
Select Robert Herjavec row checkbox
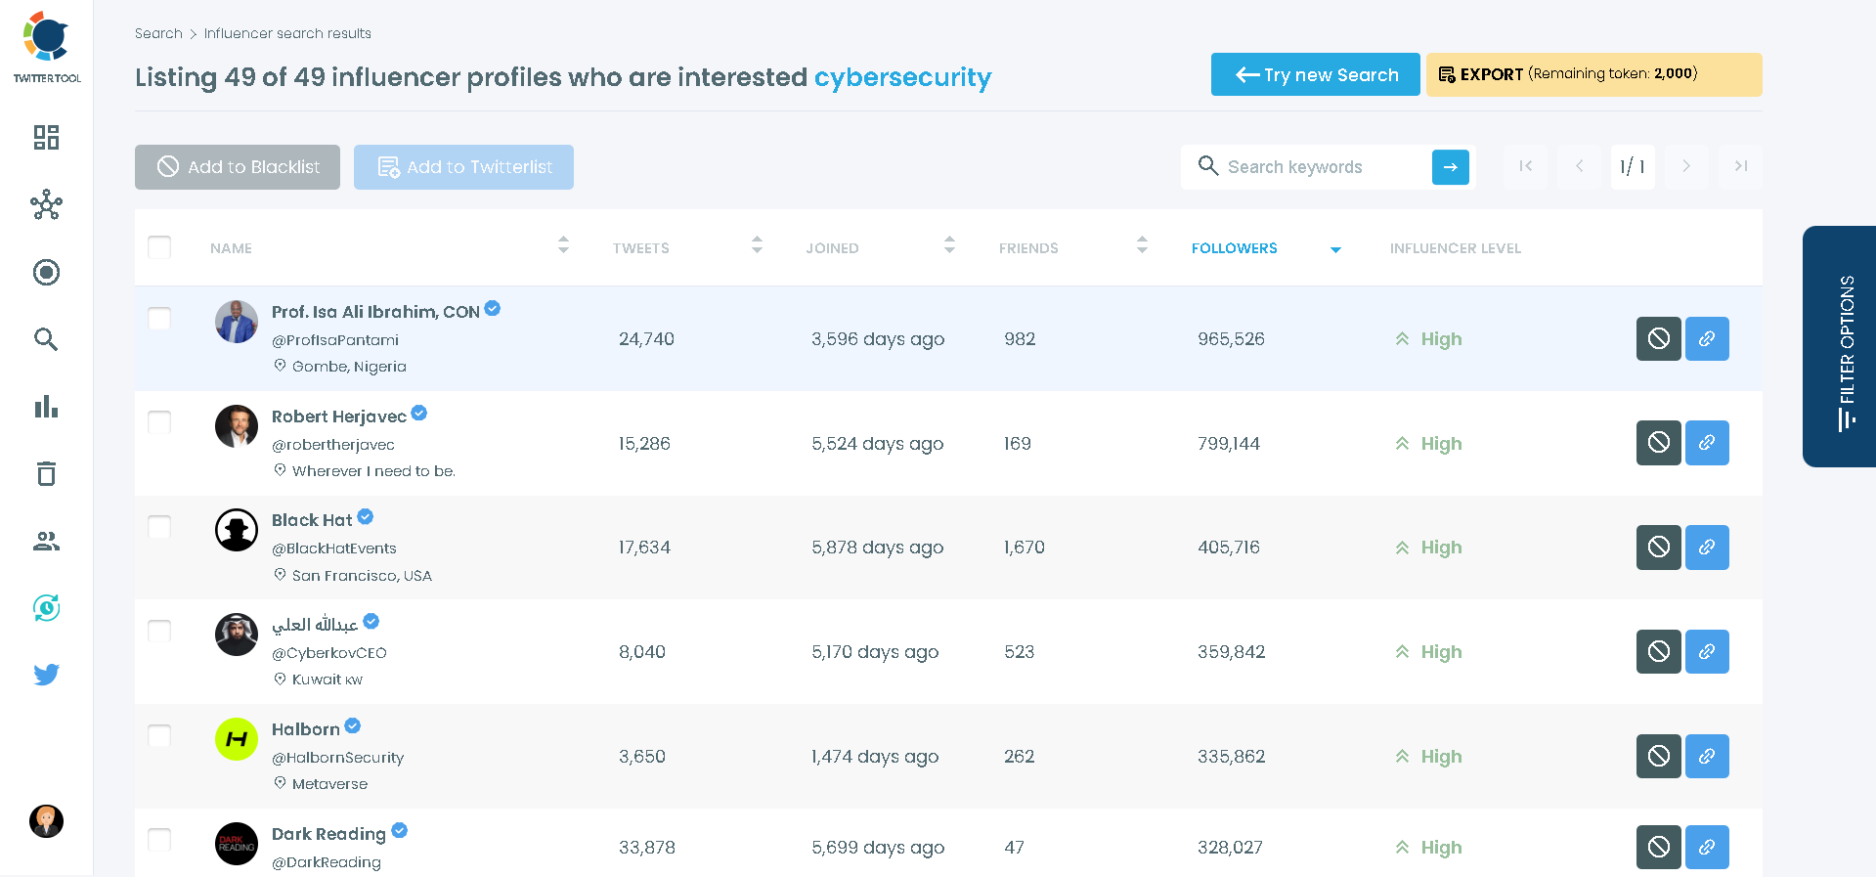click(x=159, y=422)
